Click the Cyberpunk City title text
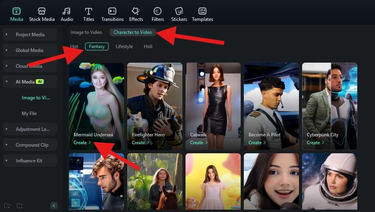The height and width of the screenshot is (212, 375). pos(322,135)
